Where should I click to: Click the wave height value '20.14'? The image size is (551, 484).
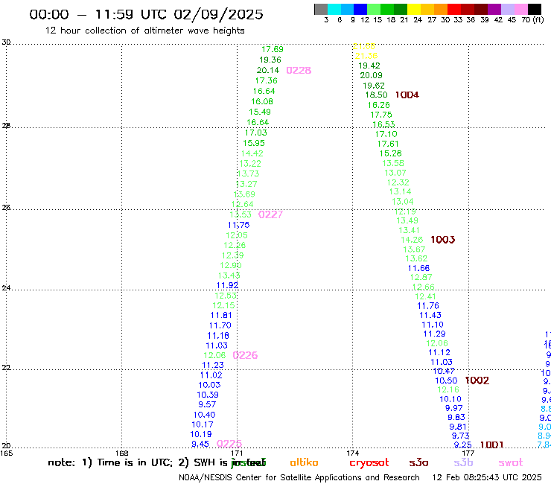268,70
